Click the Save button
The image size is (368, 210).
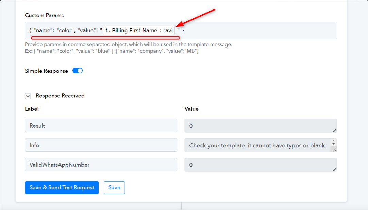[x=114, y=188]
